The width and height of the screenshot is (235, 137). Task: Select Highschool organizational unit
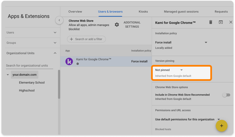coord(27,90)
